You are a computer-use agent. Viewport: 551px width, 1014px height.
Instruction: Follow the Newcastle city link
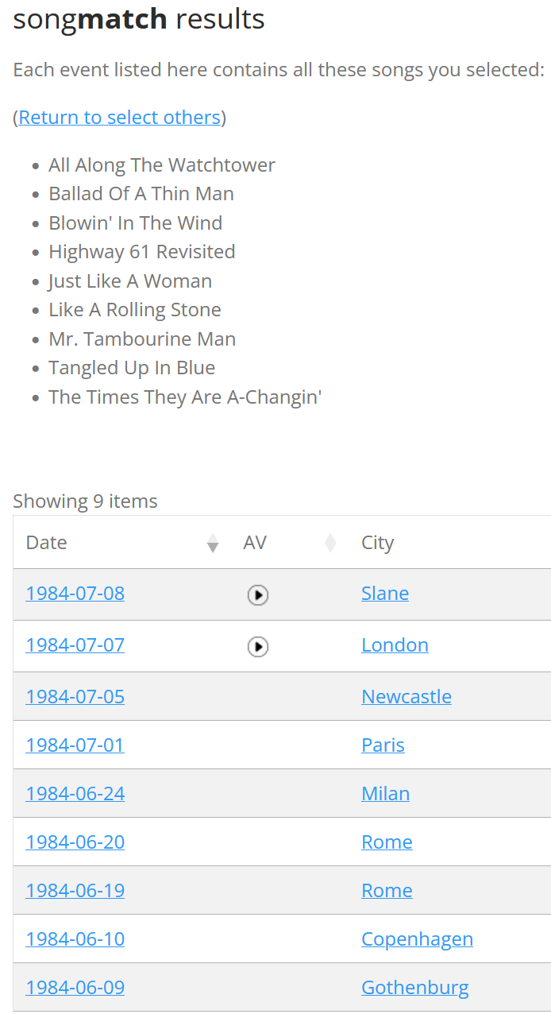[407, 697]
